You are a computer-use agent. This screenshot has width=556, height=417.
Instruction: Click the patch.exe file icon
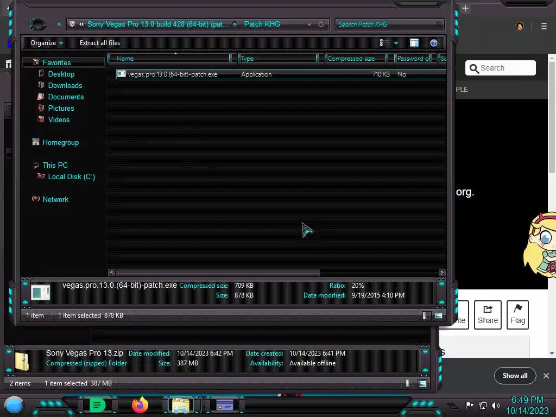tap(121, 74)
